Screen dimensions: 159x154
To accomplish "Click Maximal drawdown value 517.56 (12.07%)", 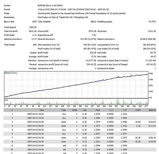I will [88, 39].
